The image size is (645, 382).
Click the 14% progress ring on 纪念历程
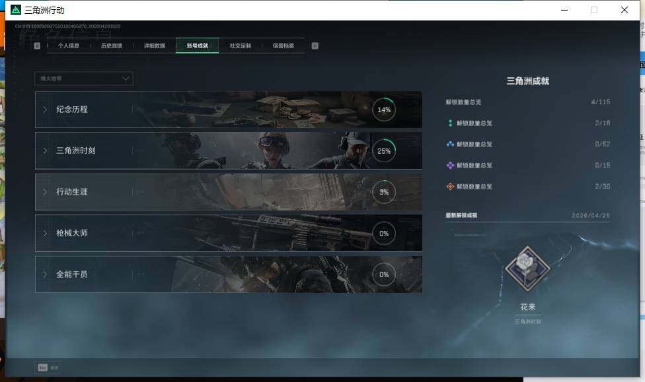point(384,110)
